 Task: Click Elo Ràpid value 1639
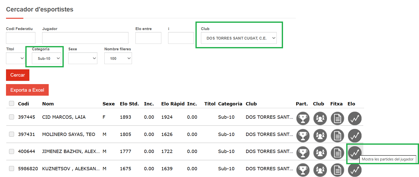click(x=167, y=168)
